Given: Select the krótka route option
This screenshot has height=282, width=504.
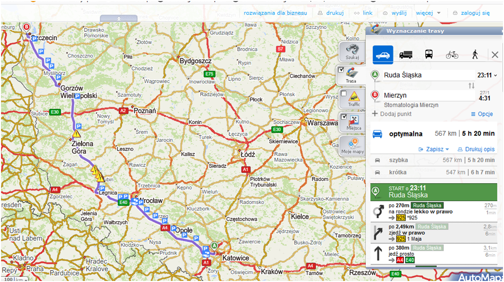Looking at the screenshot, I should 434,172.
